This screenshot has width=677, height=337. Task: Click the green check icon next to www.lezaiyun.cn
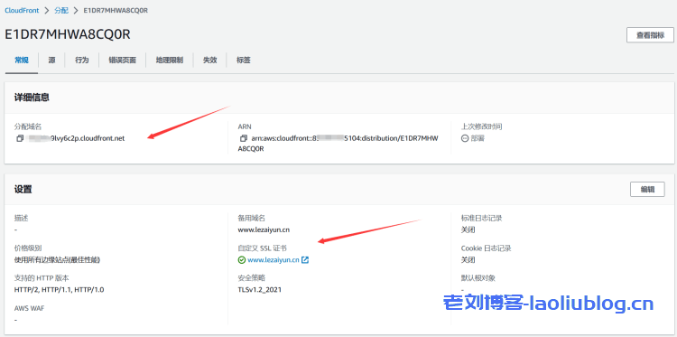[x=241, y=260]
